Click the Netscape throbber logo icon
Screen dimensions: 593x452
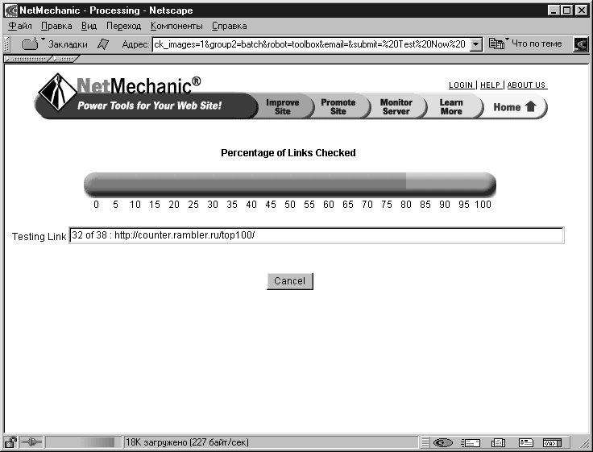581,44
